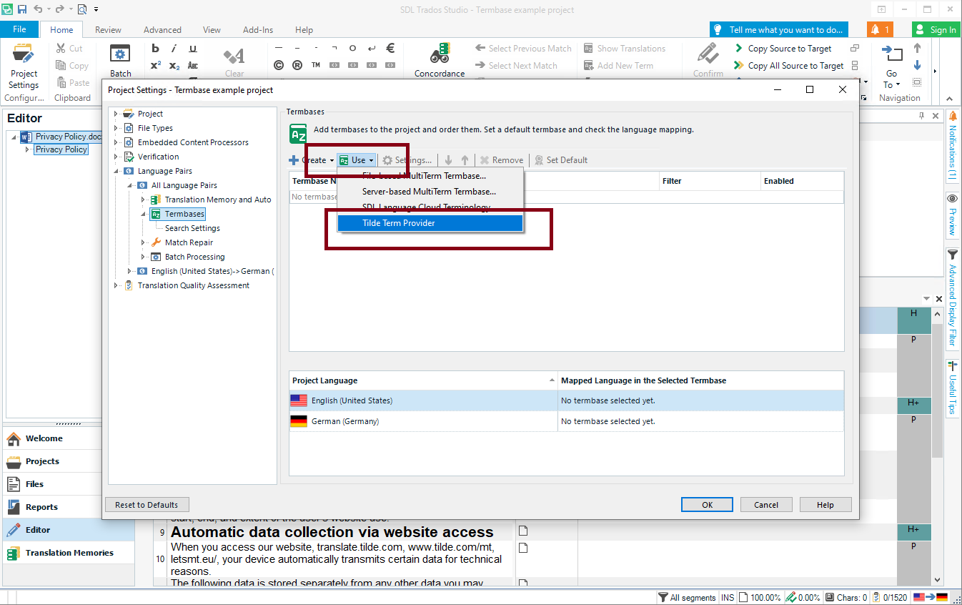Apply subscript formatting
Screen dimensions: 962x605
coord(174,66)
